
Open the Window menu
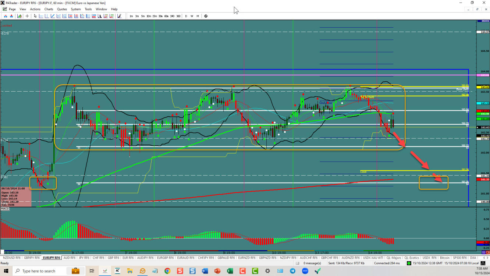(x=102, y=9)
